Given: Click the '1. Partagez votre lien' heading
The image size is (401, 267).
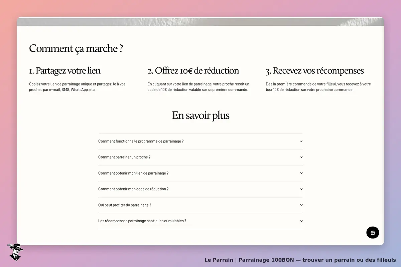Looking at the screenshot, I should coord(65,71).
